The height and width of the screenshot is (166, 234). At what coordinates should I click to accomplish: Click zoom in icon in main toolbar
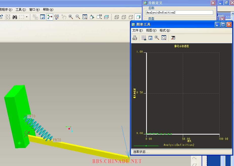[x=71, y=17]
